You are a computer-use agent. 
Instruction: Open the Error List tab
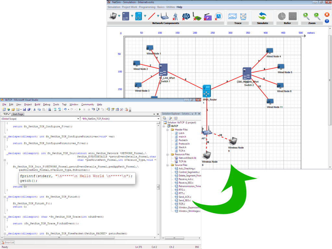(x=8, y=243)
